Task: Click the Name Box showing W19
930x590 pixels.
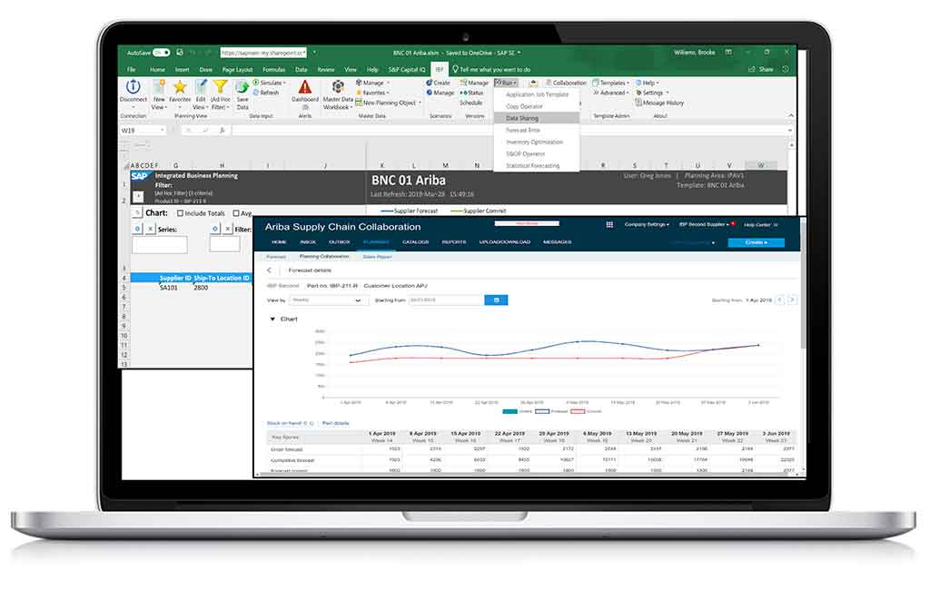Action: coord(143,131)
